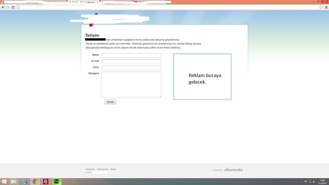Click the browser back arrow

(3, 7)
